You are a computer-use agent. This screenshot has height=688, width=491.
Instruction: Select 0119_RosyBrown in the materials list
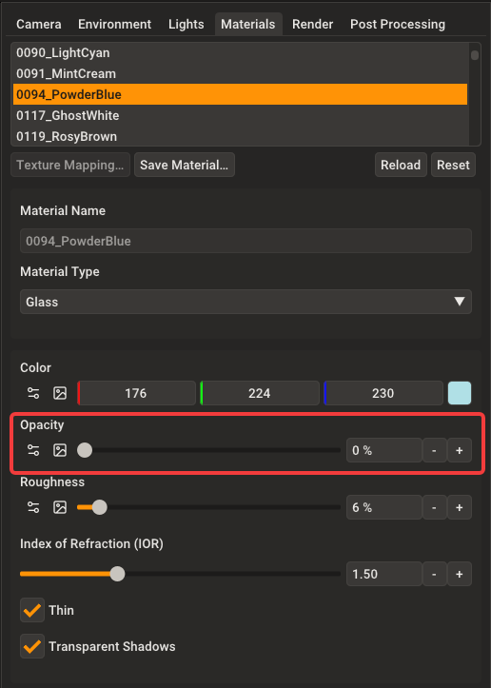pos(240,136)
